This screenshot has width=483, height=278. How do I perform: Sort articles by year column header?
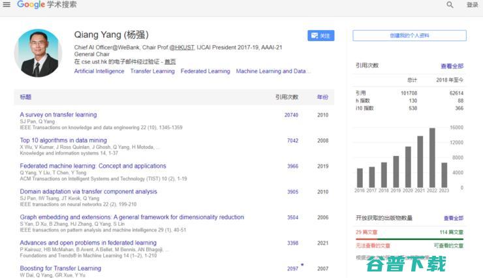[x=322, y=97]
